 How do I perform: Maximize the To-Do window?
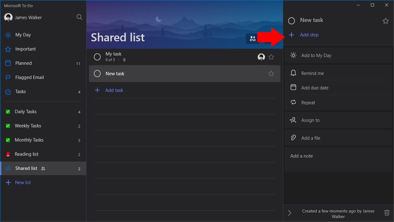[x=372, y=5]
